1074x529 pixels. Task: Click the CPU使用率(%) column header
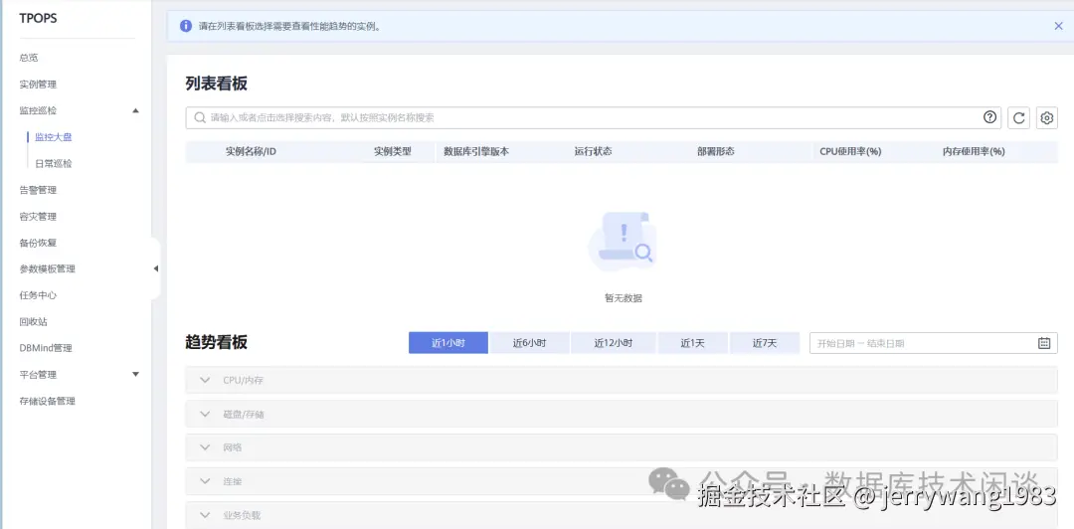[x=850, y=151]
